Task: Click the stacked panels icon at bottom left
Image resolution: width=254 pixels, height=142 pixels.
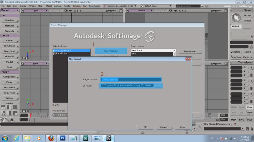Action: [x=2, y=120]
